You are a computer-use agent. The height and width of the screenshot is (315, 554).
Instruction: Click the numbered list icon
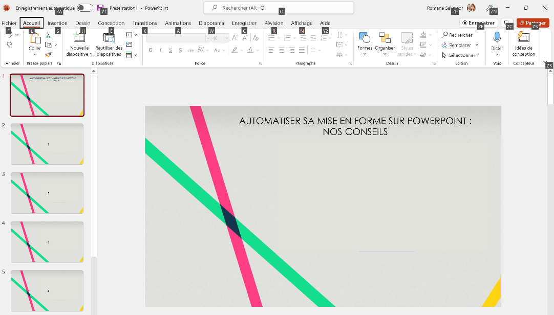pos(287,38)
